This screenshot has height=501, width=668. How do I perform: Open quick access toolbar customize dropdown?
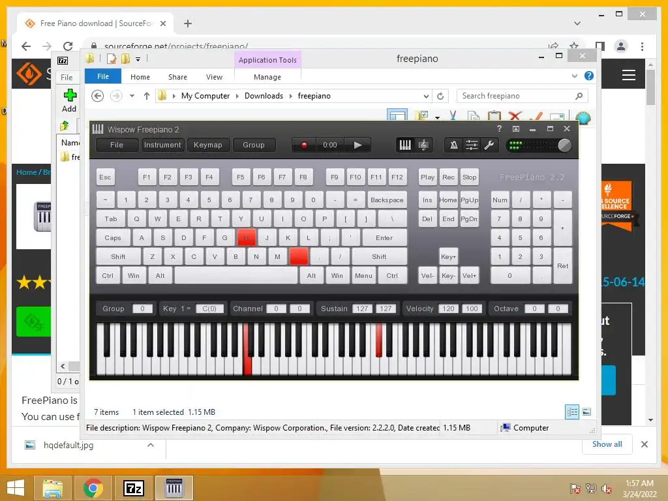click(138, 59)
